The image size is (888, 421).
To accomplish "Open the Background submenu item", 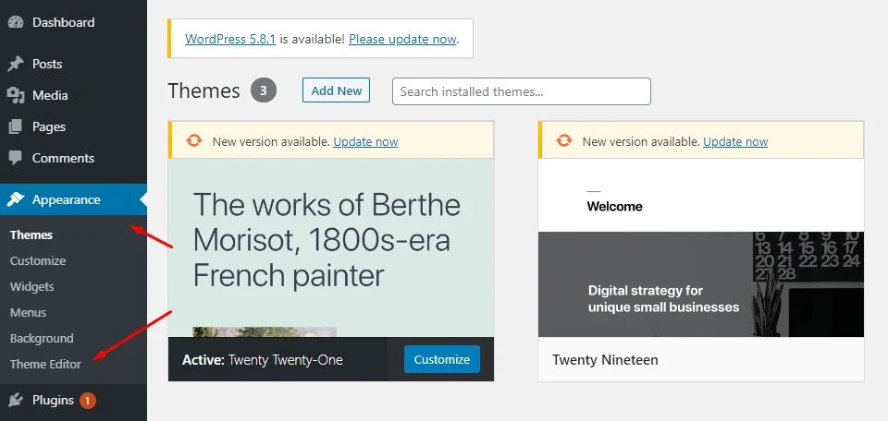I will pyautogui.click(x=42, y=339).
